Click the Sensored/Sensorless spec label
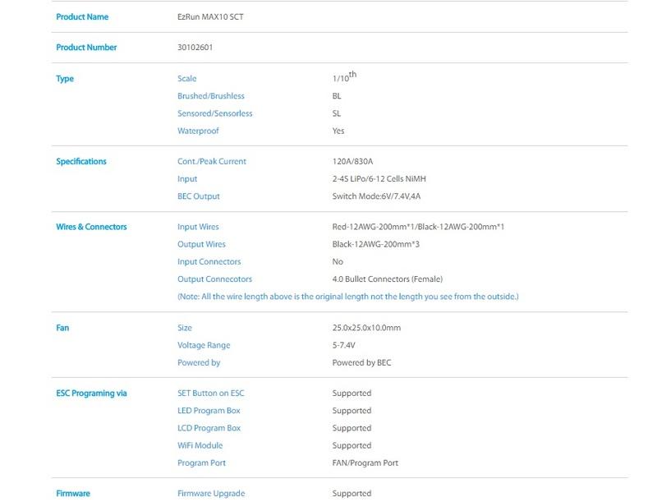The height and width of the screenshot is (502, 657). pos(214,113)
